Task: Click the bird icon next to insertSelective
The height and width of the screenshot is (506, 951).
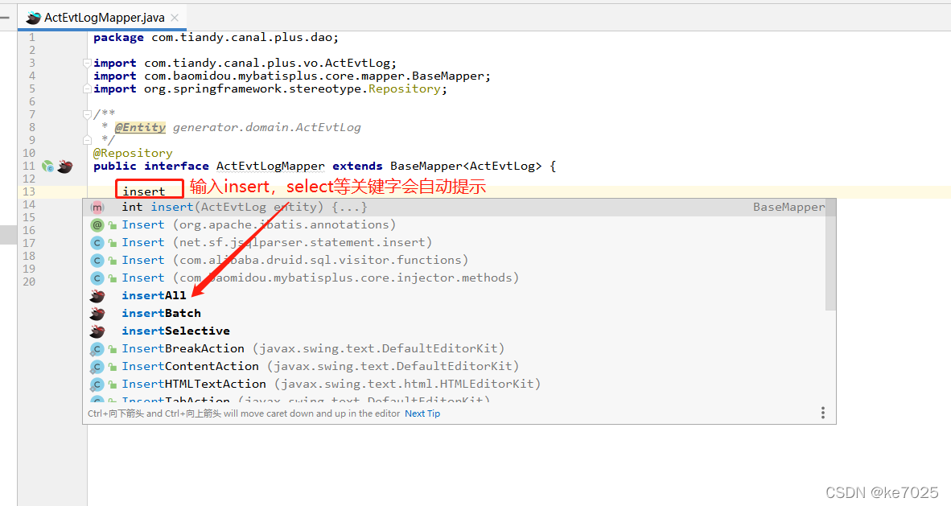Action: 97,331
